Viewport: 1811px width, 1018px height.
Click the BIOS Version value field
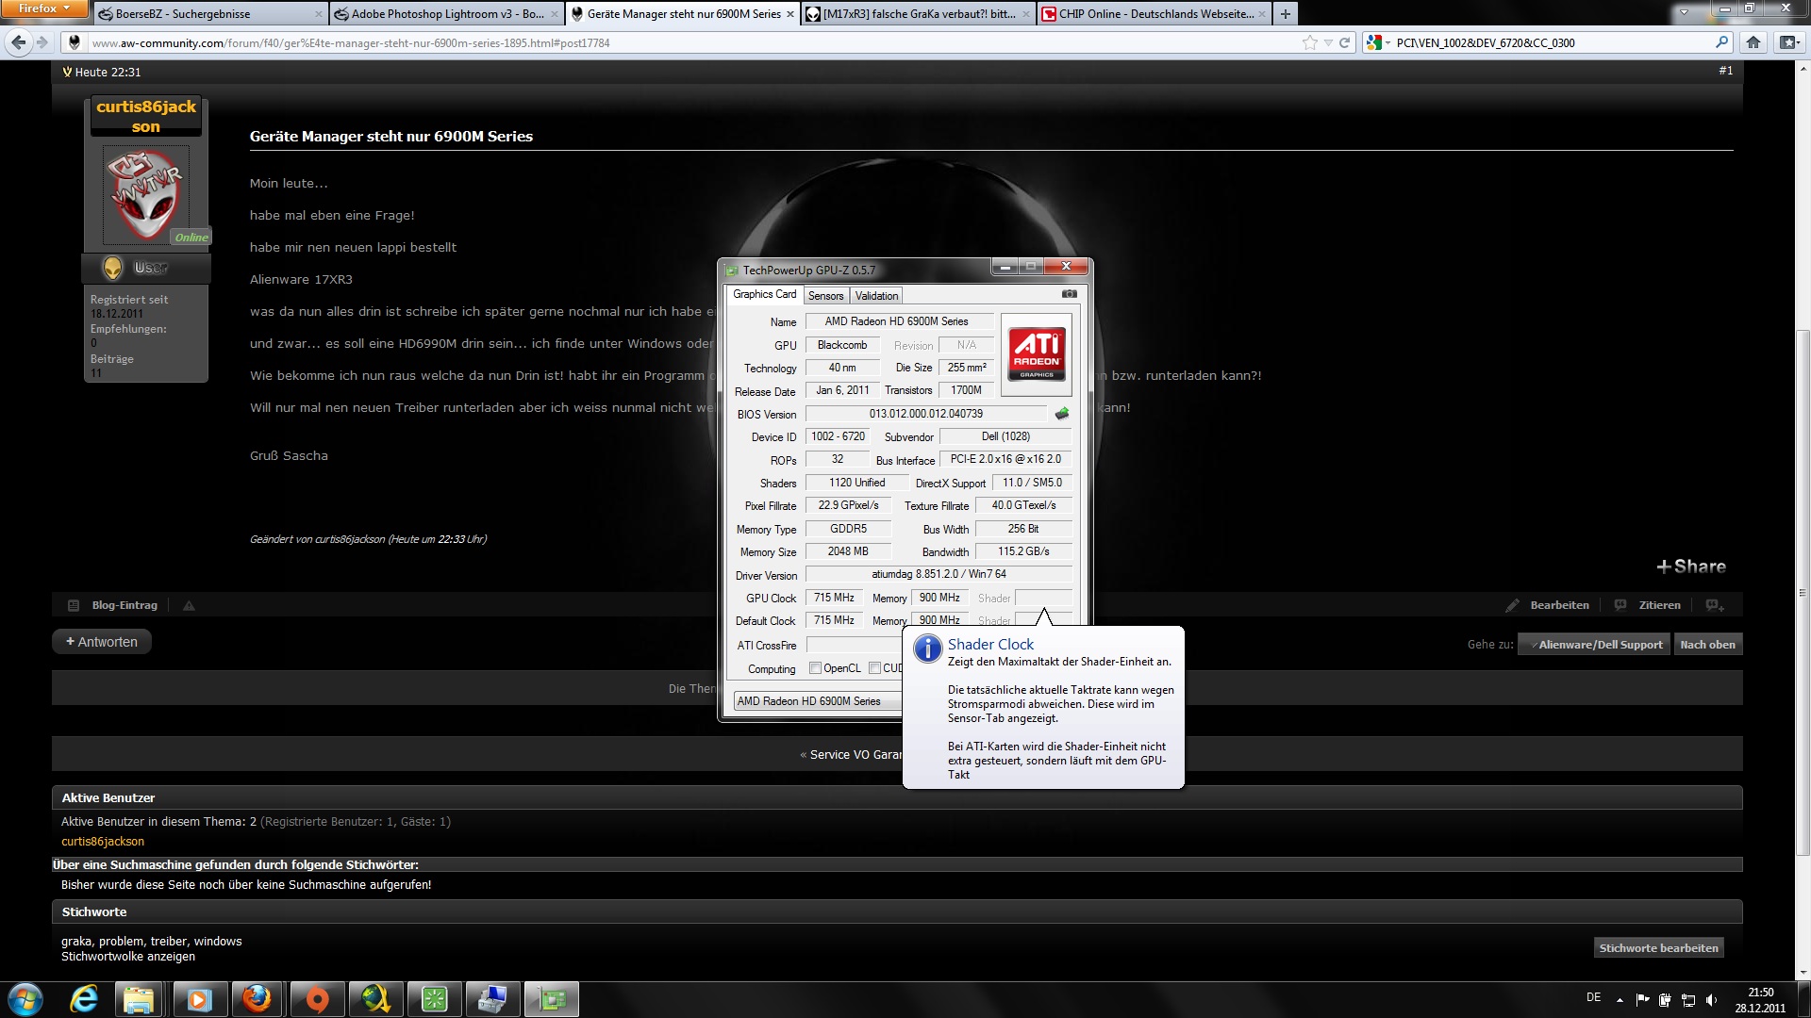(x=925, y=414)
